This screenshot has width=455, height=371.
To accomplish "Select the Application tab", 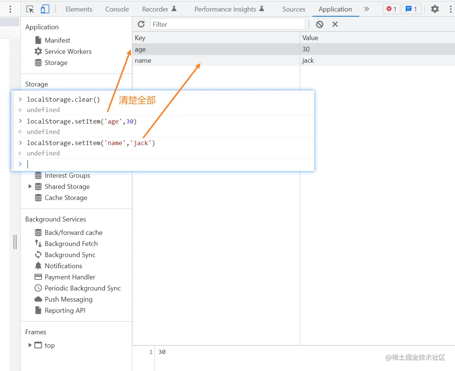I will 335,9.
